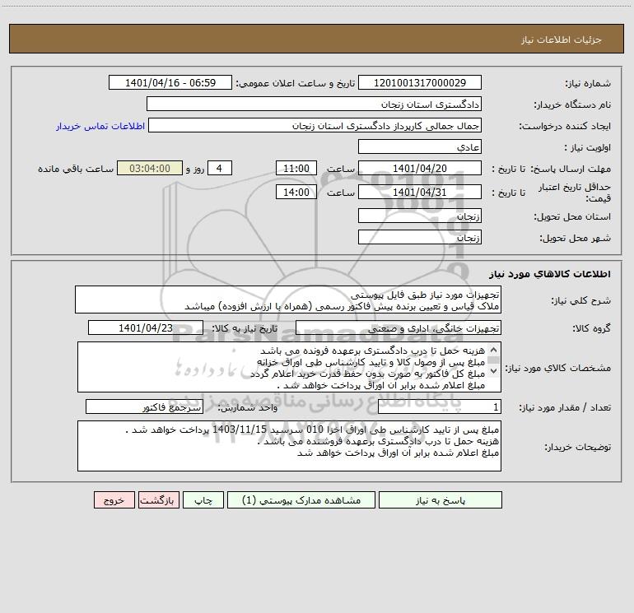The width and height of the screenshot is (634, 613).
Task: Click scroll-down arrow in item specifications box
Action: coord(493,370)
